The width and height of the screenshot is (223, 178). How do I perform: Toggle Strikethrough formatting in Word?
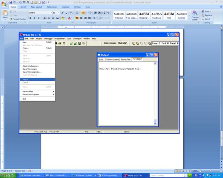tap(45, 18)
